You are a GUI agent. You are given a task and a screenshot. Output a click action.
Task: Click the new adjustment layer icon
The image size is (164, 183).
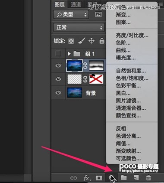click(111, 178)
